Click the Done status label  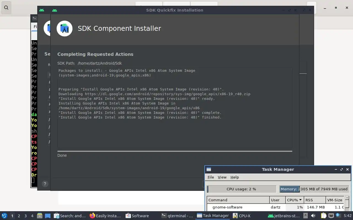[62, 155]
